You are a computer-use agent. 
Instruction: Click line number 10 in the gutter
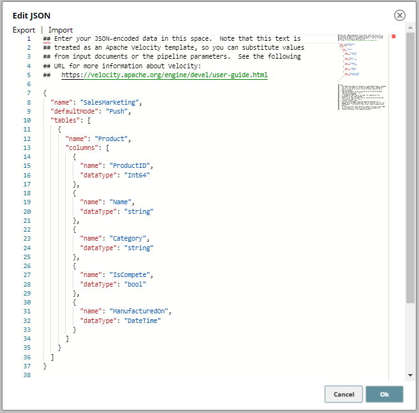(27, 121)
